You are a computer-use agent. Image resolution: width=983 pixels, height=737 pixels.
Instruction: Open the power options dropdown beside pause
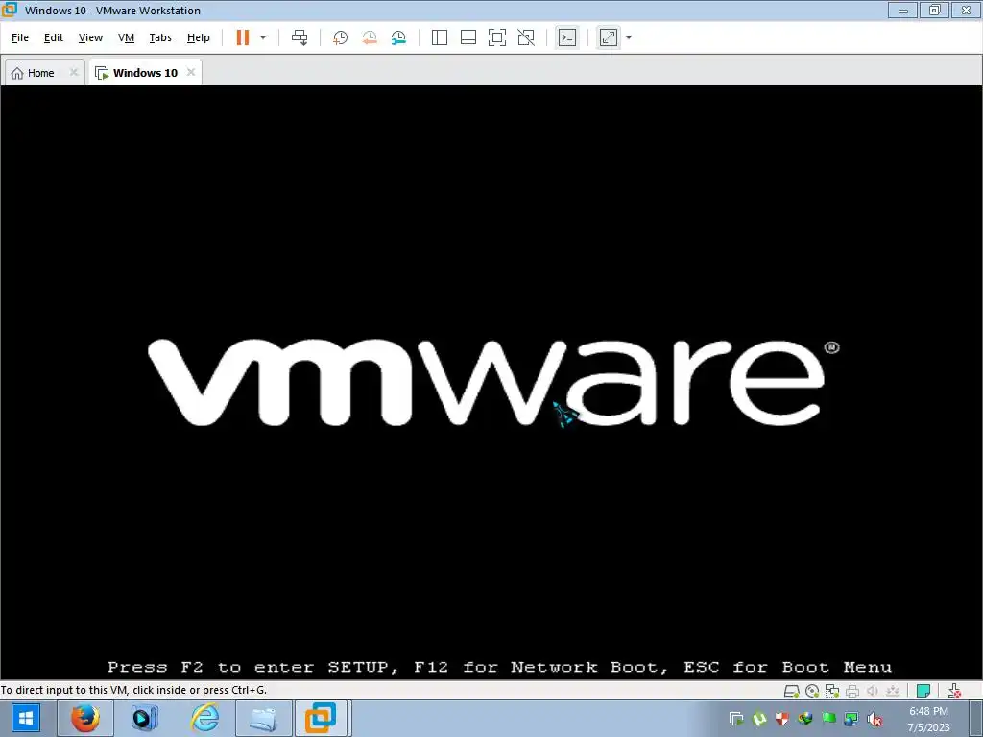(x=263, y=37)
